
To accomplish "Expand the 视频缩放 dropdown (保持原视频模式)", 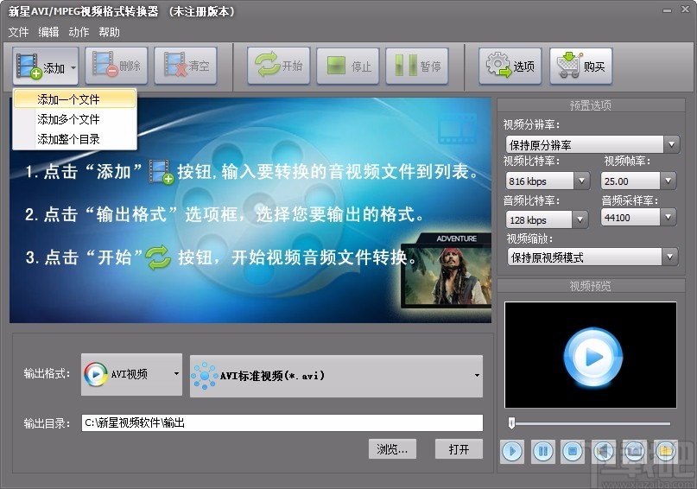I will point(670,257).
